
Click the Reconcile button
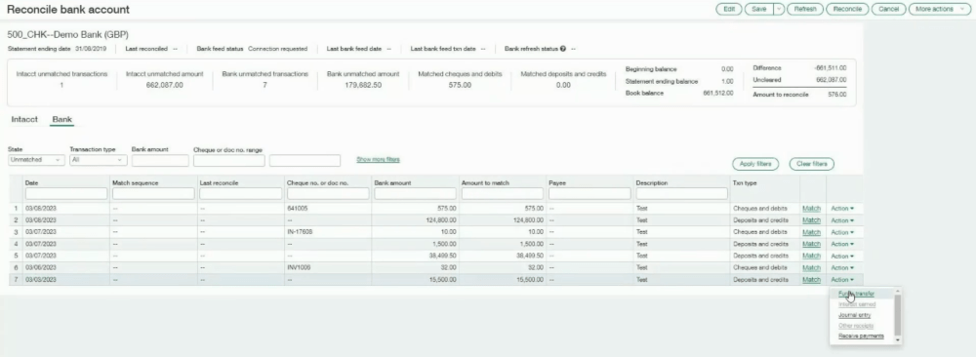pyautogui.click(x=847, y=10)
